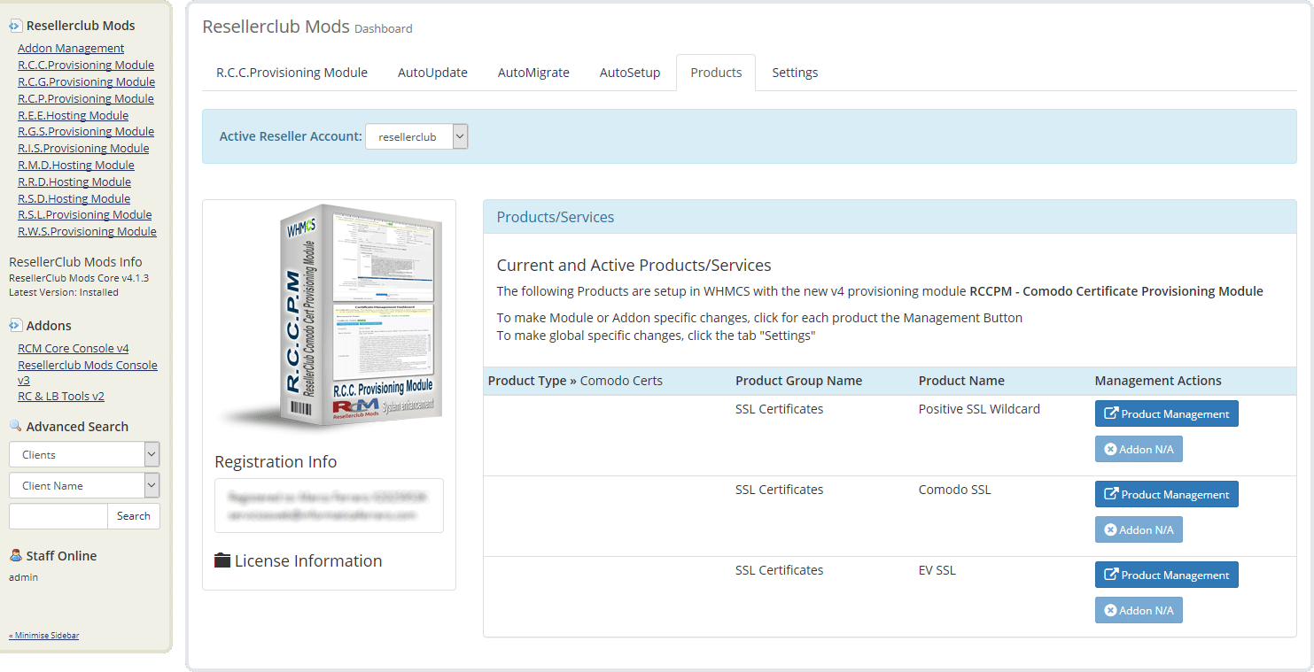Click the Management Actions column header
The image size is (1314, 672).
pyautogui.click(x=1158, y=381)
